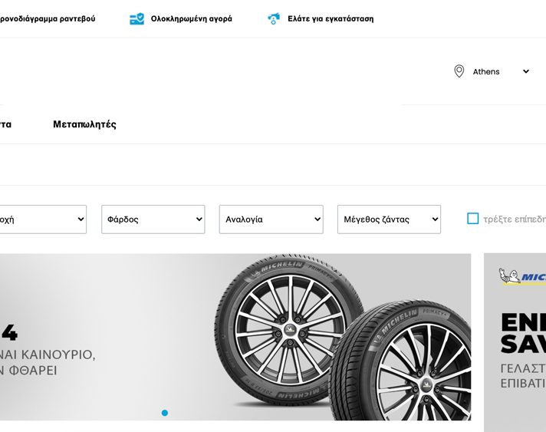
Task: Click the Michelin man logo in side banner
Action: 509,275
